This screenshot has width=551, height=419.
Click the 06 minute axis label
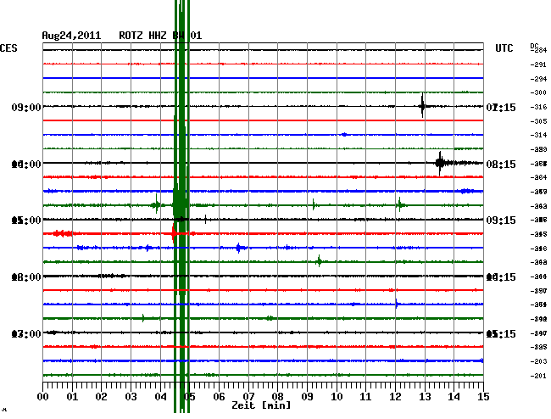219,397
